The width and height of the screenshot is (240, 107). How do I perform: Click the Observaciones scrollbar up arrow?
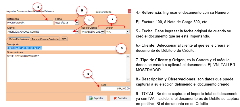(128, 56)
